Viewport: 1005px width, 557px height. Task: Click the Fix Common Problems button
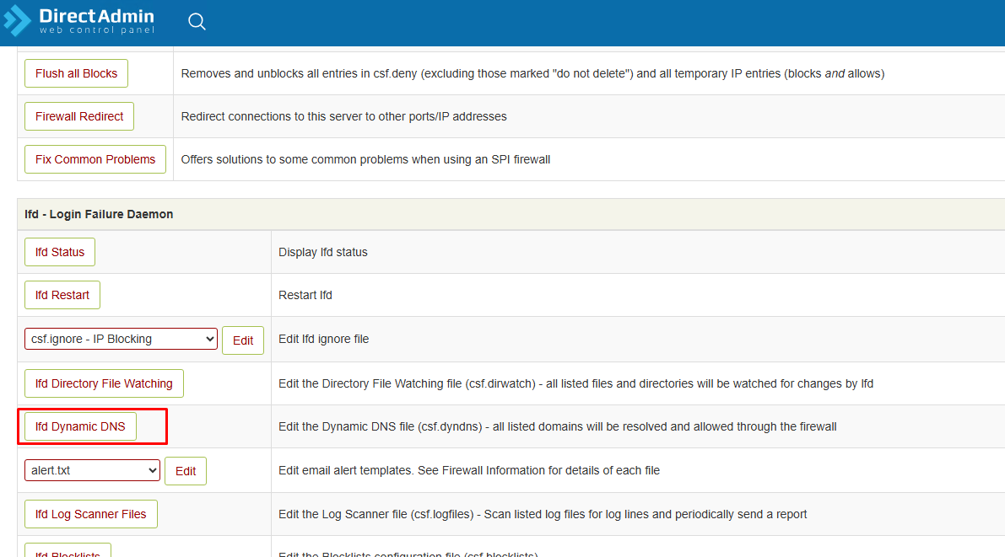[95, 159]
